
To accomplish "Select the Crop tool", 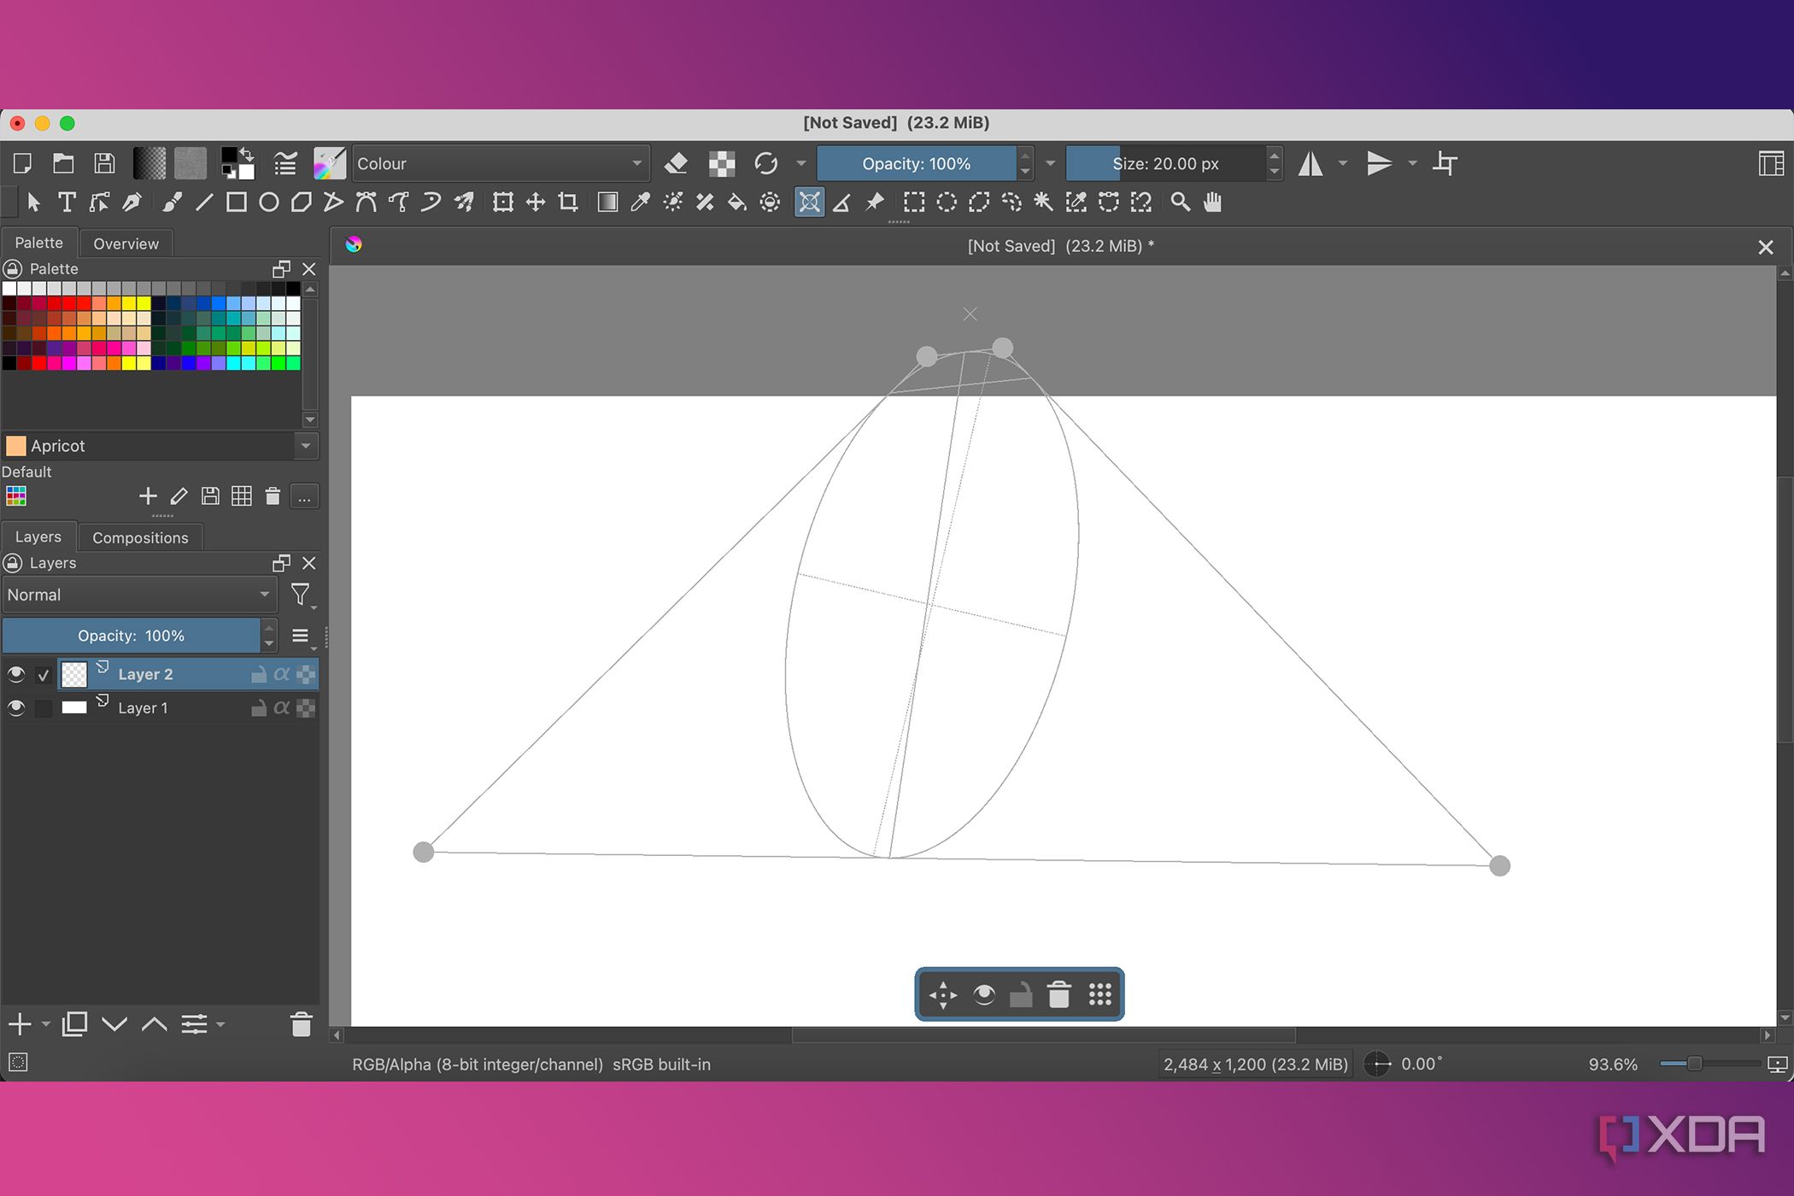I will [x=568, y=202].
